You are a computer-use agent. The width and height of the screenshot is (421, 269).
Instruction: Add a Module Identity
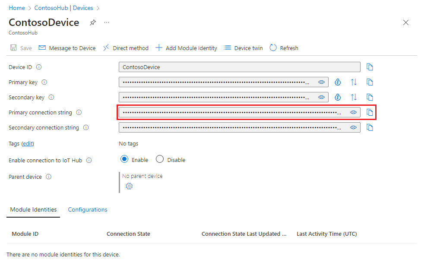pyautogui.click(x=186, y=48)
